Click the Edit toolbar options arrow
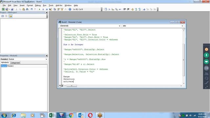 pos(157,9)
